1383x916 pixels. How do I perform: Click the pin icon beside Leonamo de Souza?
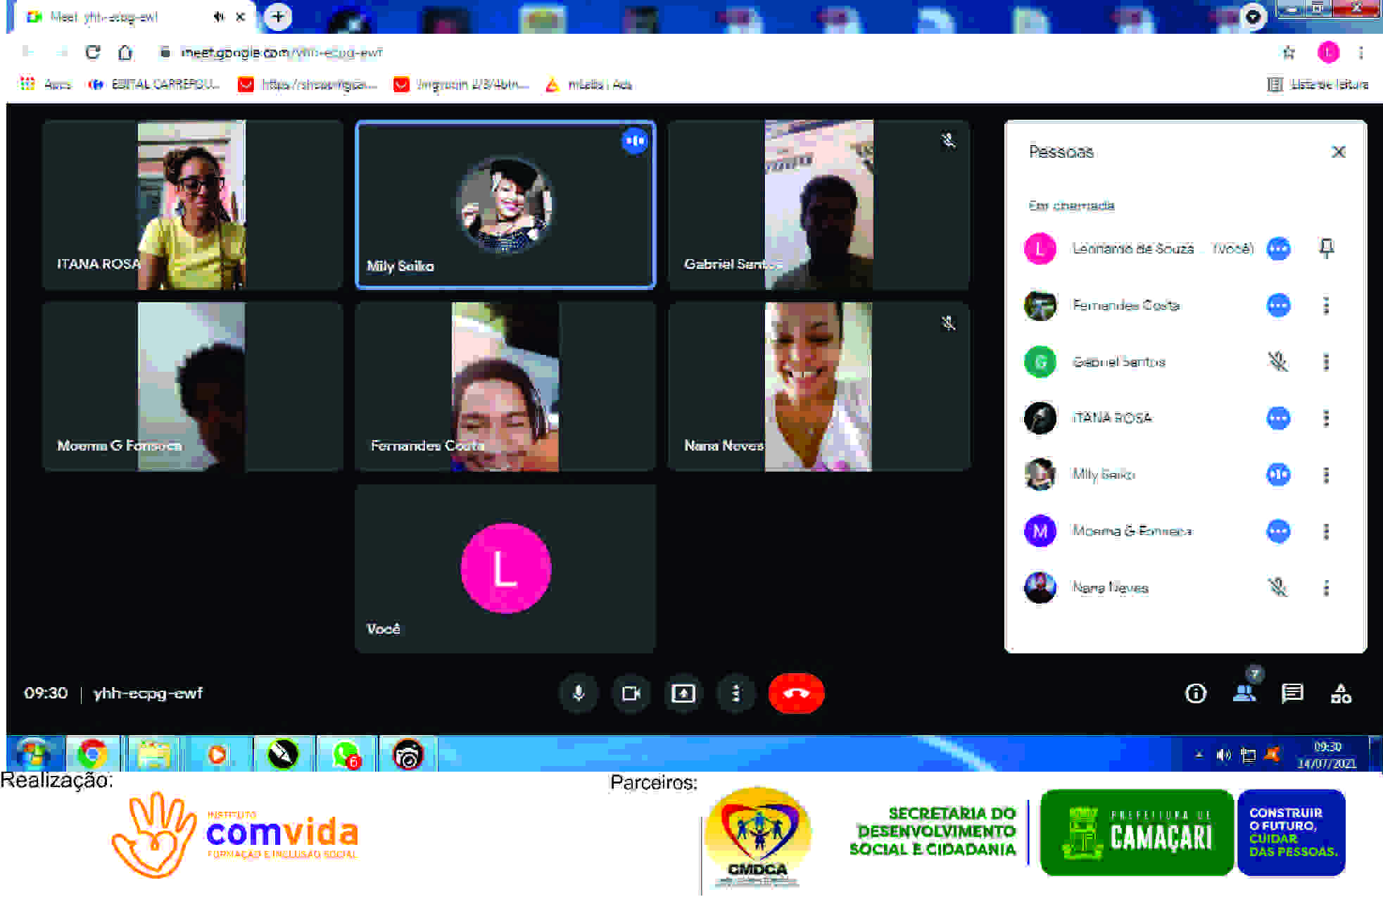coord(1326,249)
